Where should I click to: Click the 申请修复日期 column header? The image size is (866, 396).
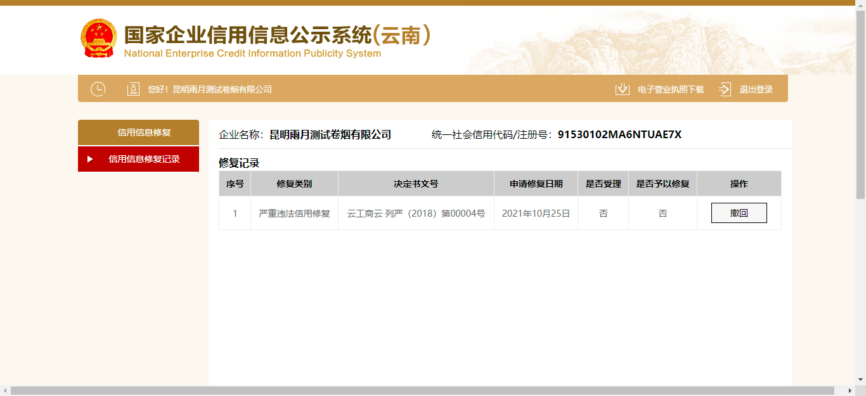click(x=536, y=184)
